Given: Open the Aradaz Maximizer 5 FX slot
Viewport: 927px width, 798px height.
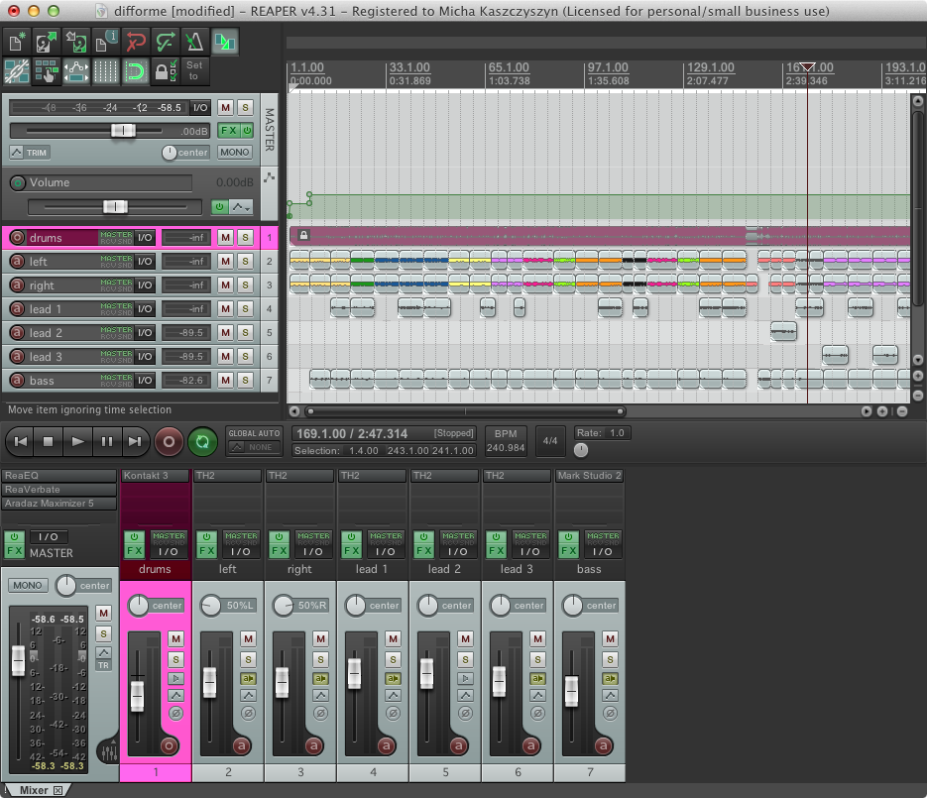Looking at the screenshot, I should click(x=59, y=504).
